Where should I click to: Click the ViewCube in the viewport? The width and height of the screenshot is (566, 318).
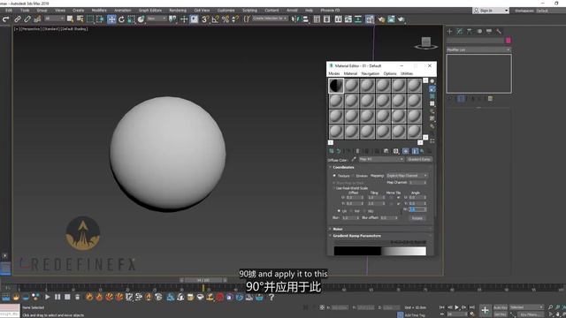(x=426, y=43)
